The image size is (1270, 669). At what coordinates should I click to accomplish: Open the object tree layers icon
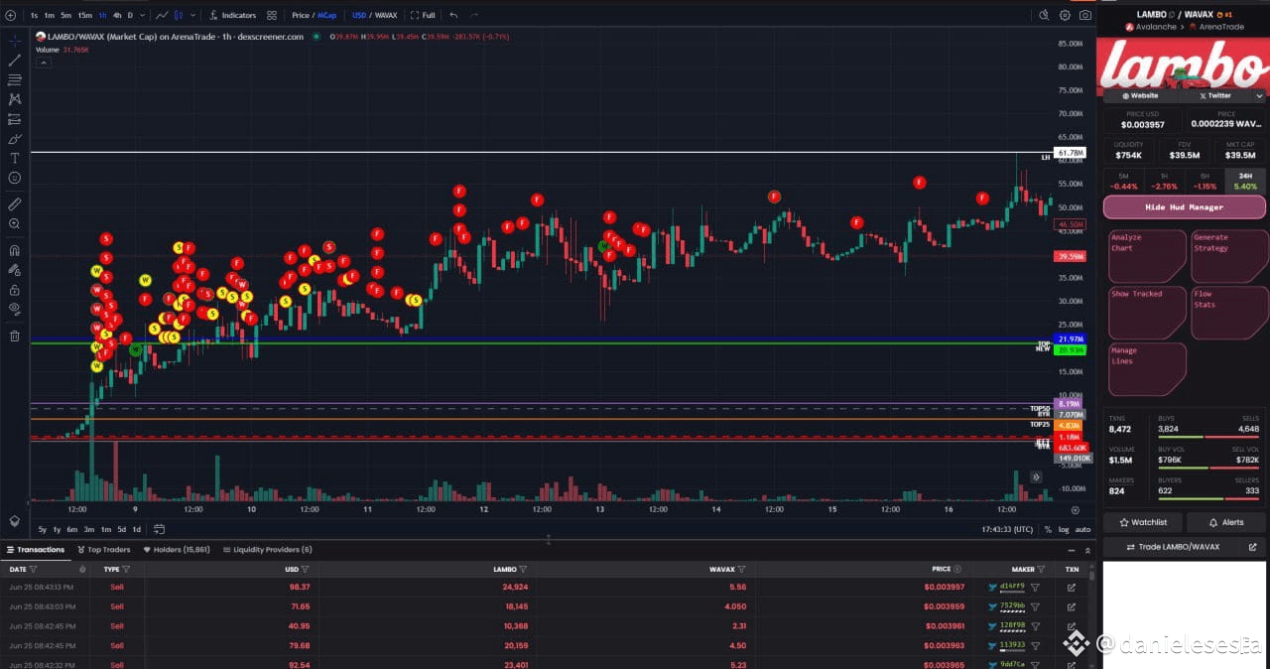[x=14, y=520]
